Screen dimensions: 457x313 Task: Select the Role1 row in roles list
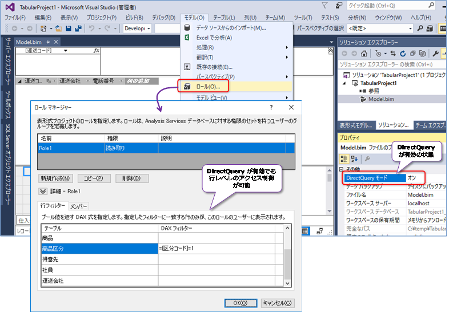click(166, 148)
